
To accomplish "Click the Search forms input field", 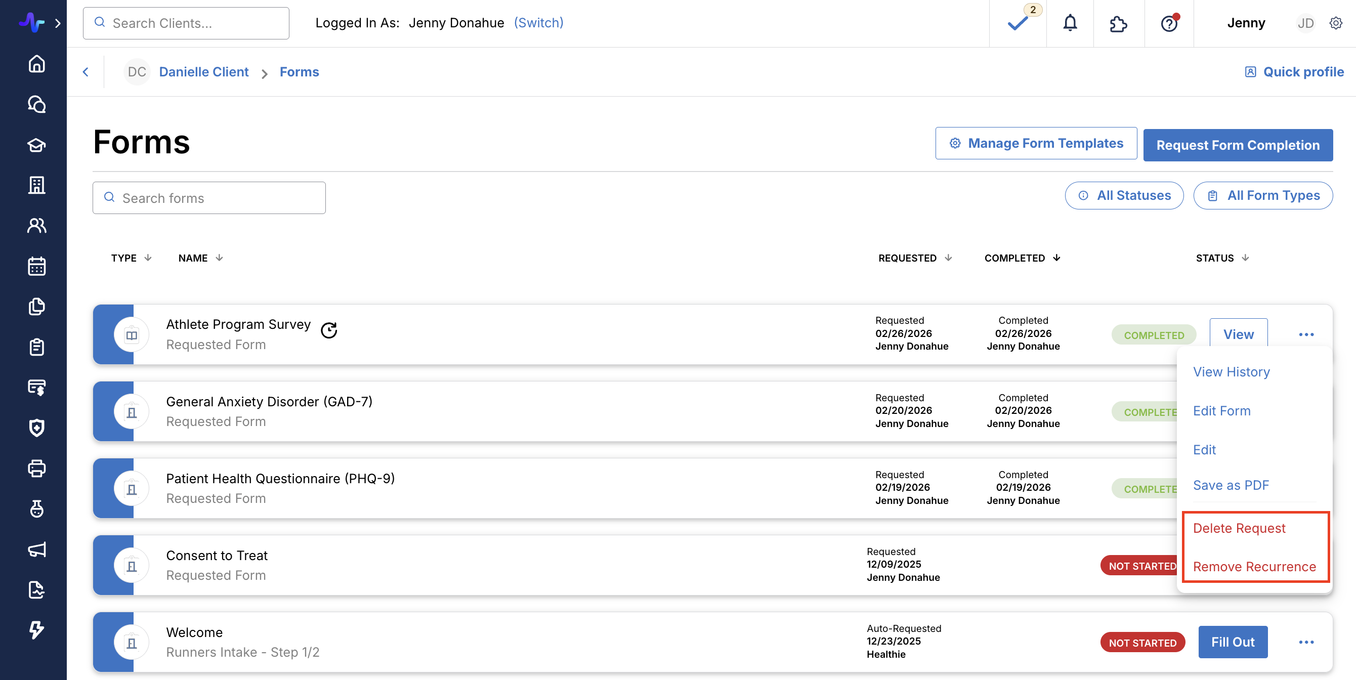I will [x=209, y=198].
